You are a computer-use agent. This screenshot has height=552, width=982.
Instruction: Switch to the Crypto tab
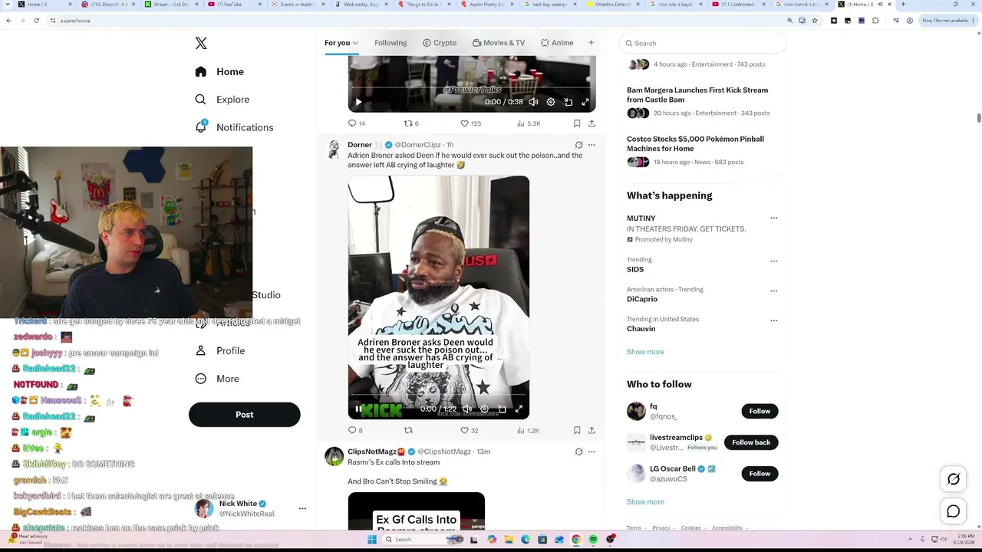click(x=440, y=43)
